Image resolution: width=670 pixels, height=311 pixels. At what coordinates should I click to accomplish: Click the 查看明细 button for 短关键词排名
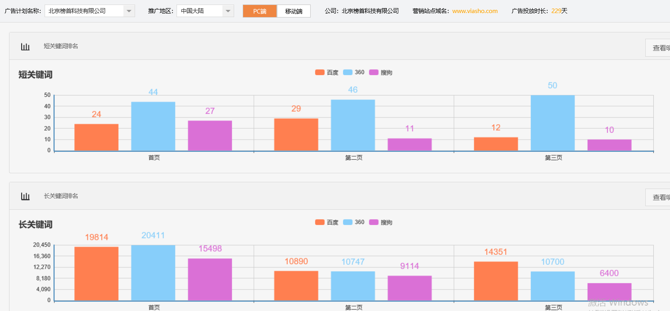point(659,47)
